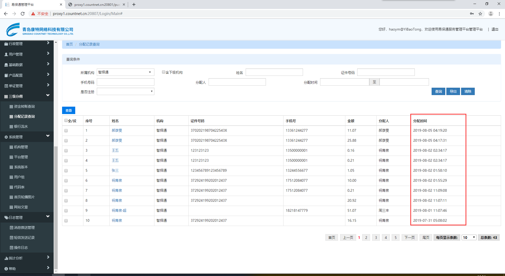Click the browser back arrow
Image resolution: width=505 pixels, height=276 pixels.
coord(6,14)
